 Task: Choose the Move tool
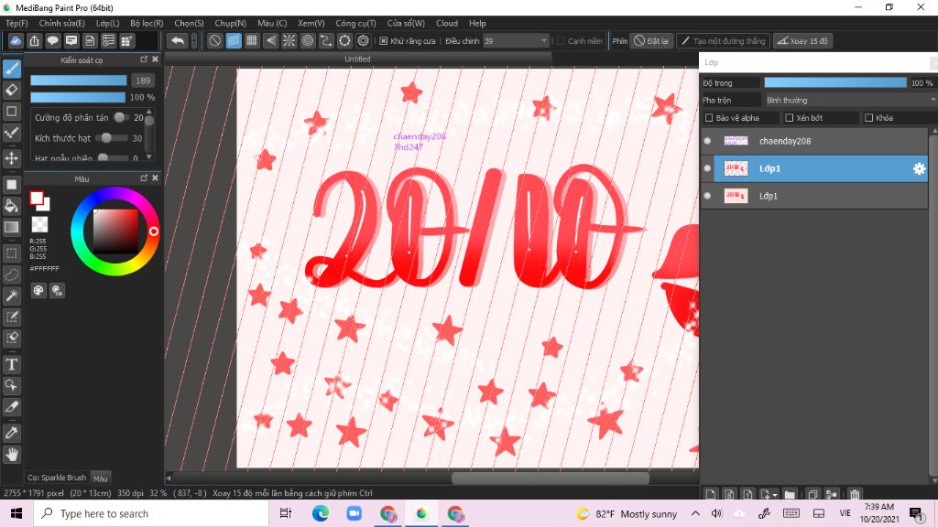12,158
